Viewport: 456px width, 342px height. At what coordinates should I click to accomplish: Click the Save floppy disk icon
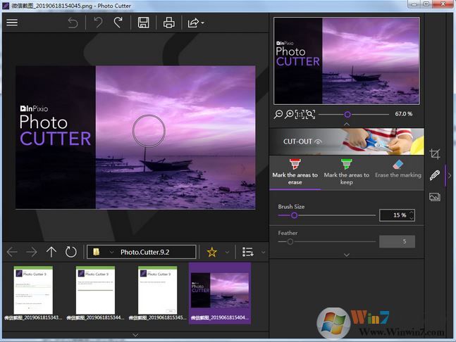[143, 23]
